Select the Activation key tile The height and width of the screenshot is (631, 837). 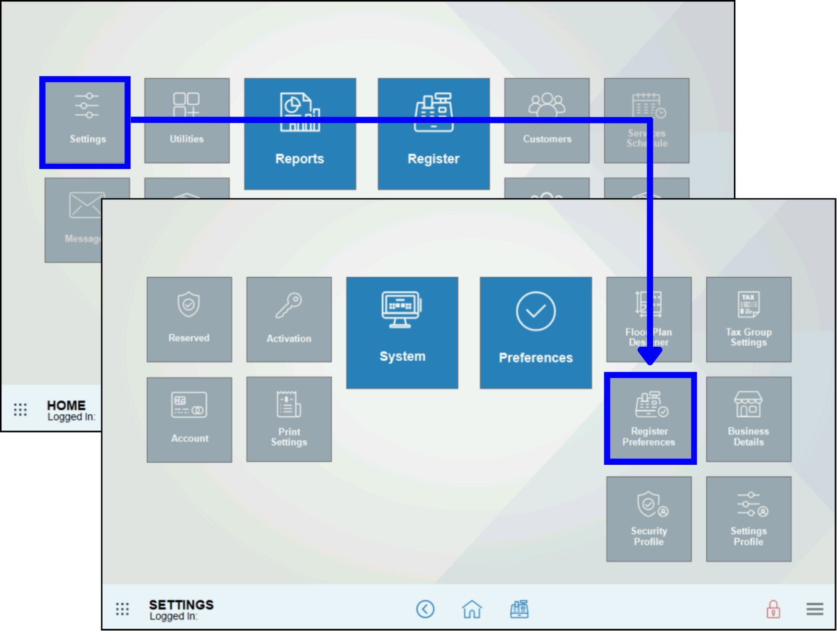point(289,319)
